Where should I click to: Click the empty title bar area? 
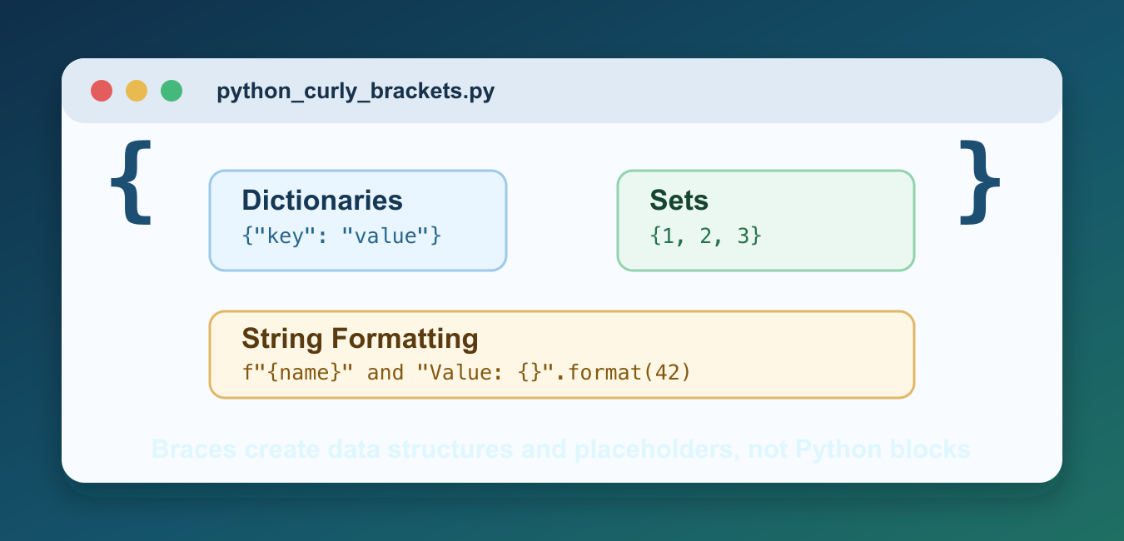(774, 91)
